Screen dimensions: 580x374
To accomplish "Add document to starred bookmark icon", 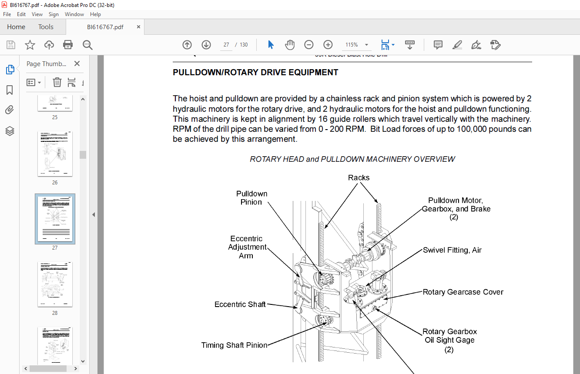I will point(30,45).
